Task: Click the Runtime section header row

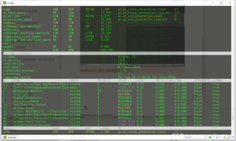Action: point(117,53)
